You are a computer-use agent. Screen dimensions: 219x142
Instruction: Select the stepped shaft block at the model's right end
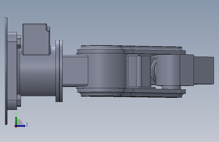(204, 70)
